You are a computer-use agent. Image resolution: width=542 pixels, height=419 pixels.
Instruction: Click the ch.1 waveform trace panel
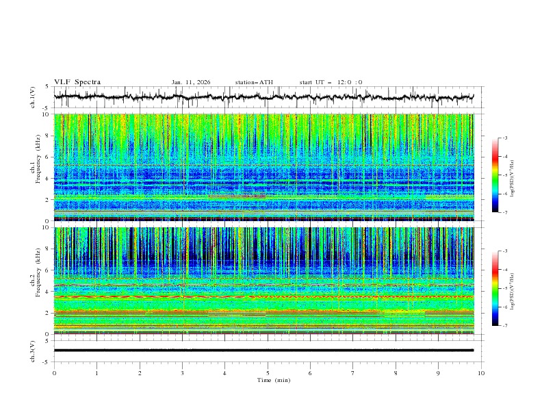tap(268, 97)
